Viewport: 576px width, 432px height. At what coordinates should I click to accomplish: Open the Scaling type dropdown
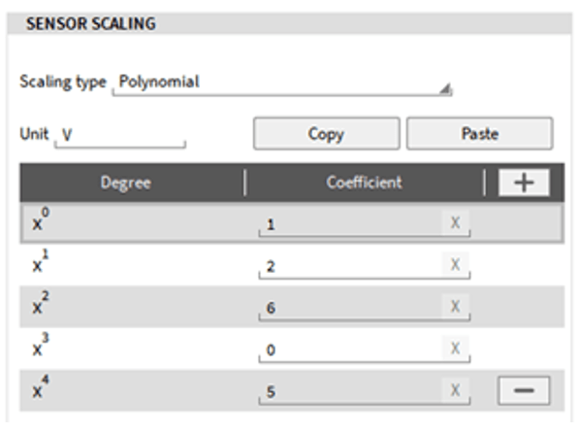[282, 83]
